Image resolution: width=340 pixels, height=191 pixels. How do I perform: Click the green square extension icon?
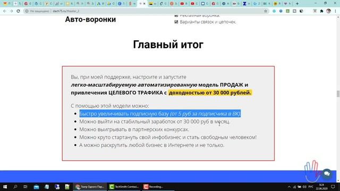click(x=288, y=11)
